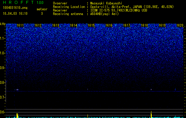Click the yellow power spike below 1611
This screenshot has width=186, height=118.
17,115
